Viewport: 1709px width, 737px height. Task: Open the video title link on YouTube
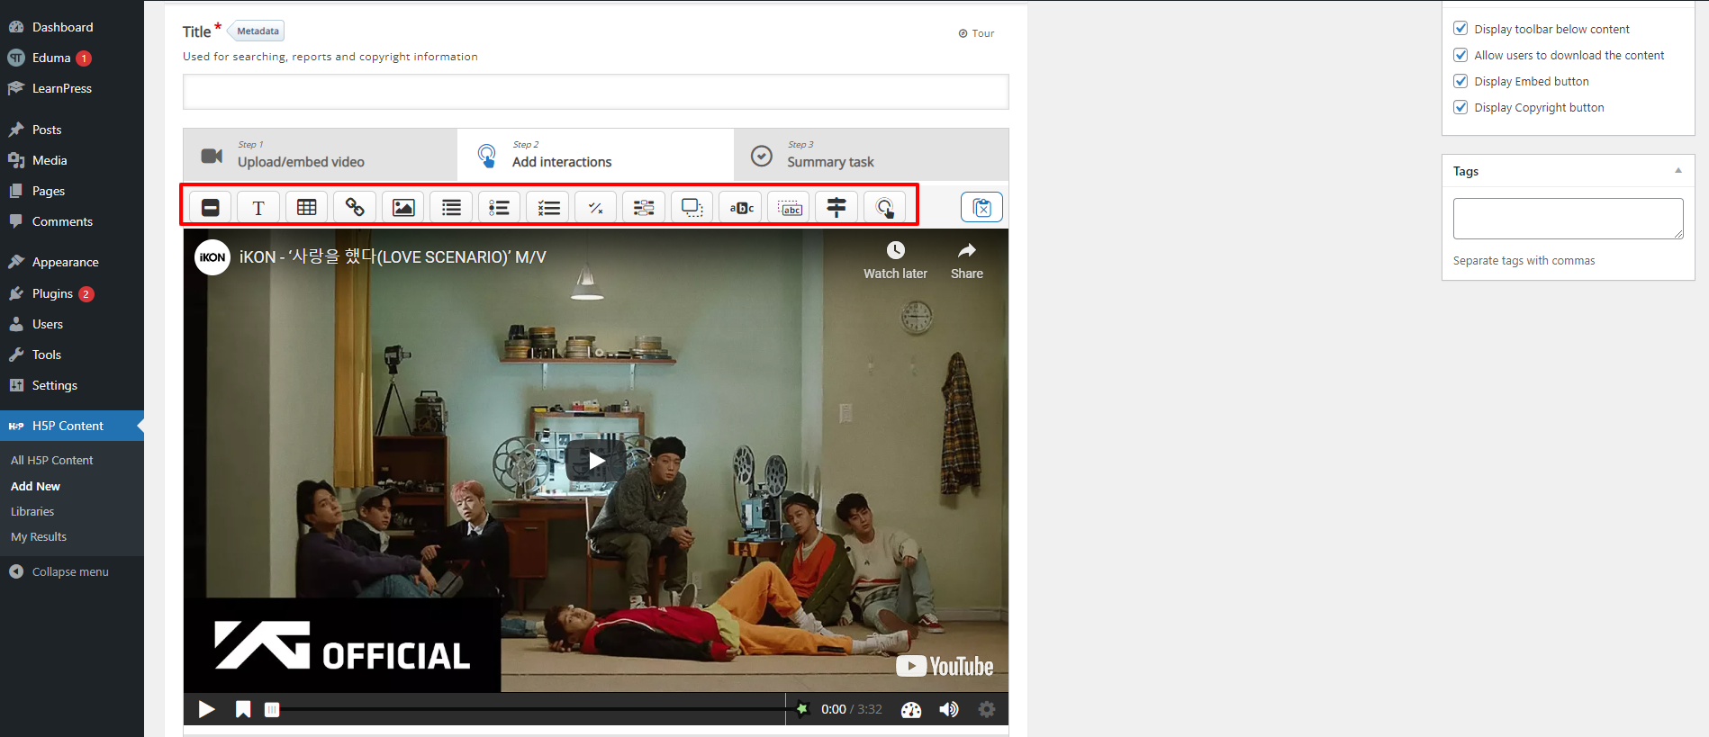393,257
